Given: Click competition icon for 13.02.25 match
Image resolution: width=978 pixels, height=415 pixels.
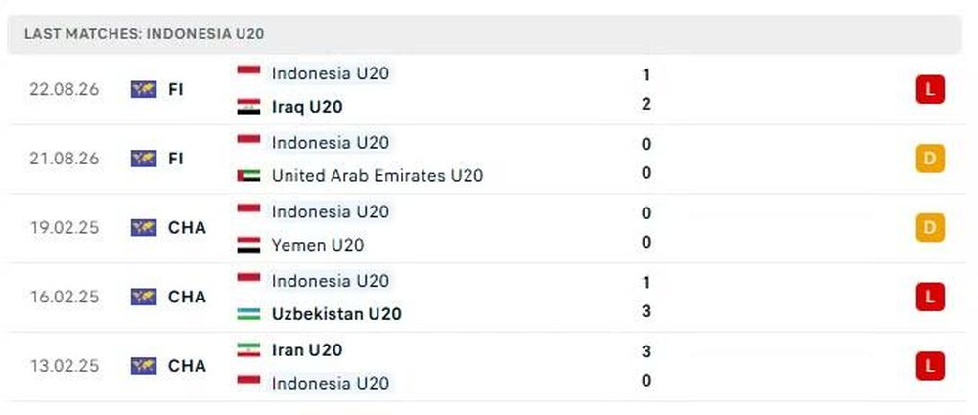Looking at the screenshot, I should coord(144,366).
